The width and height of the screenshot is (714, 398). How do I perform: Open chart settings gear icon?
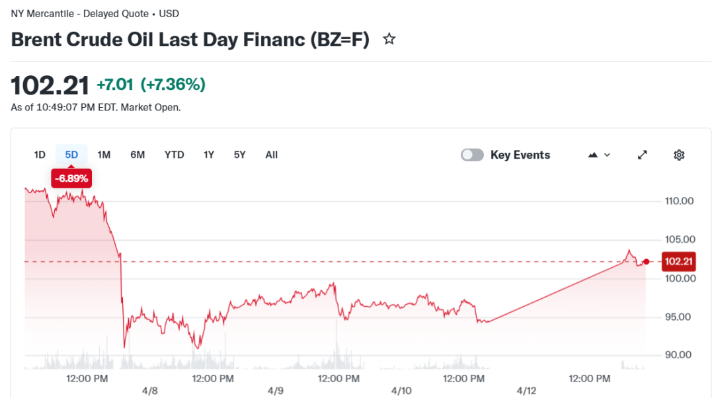coord(678,155)
